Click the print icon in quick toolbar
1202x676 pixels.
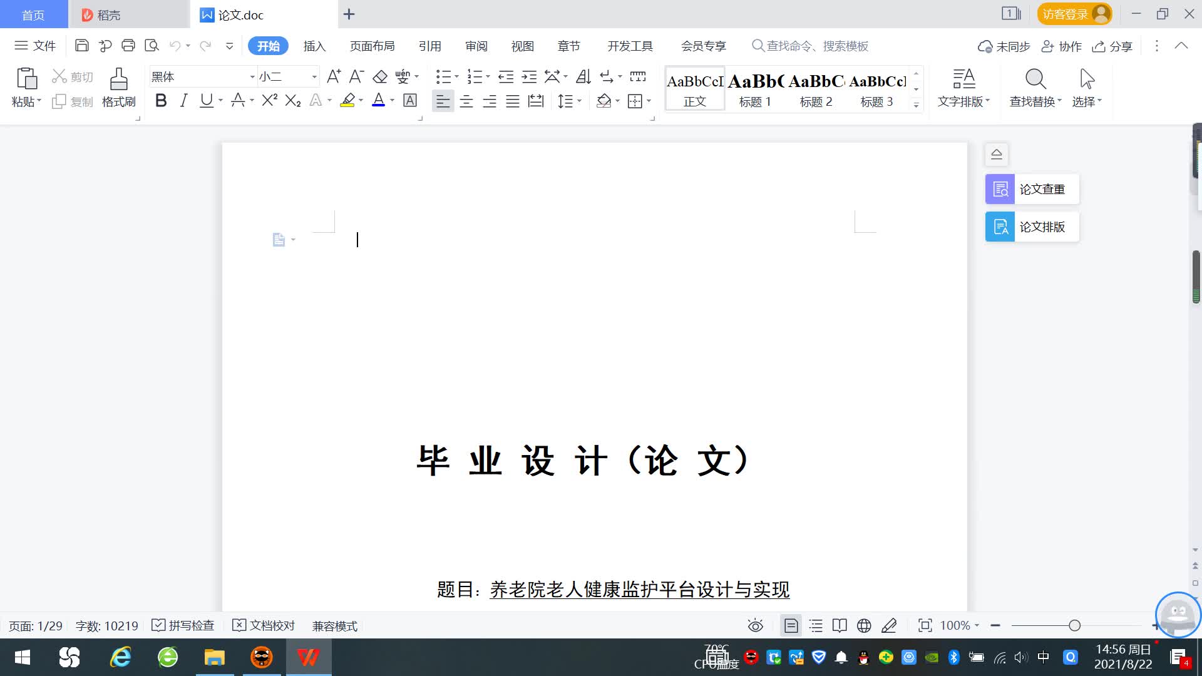click(128, 46)
